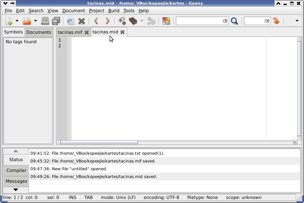Open the toolbar overflow dropdown arrow

point(297,21)
